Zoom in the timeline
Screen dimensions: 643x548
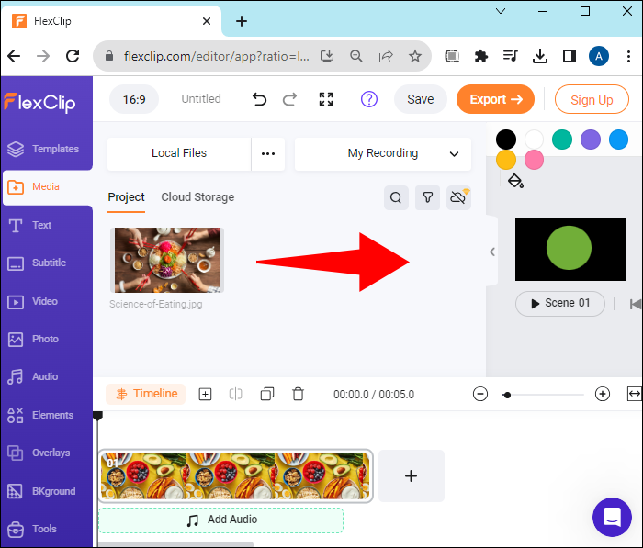coord(603,395)
